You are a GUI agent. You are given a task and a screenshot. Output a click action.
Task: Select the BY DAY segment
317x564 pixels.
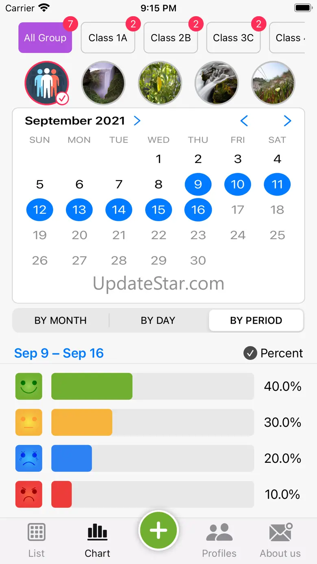coord(158,320)
